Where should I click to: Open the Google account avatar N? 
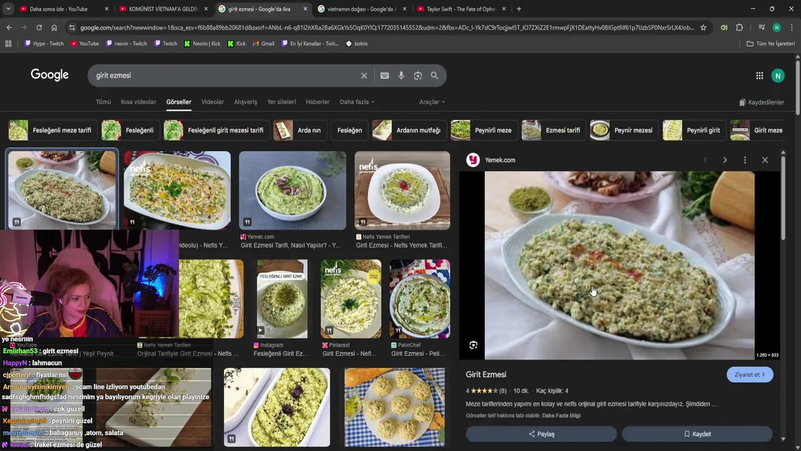coord(778,76)
